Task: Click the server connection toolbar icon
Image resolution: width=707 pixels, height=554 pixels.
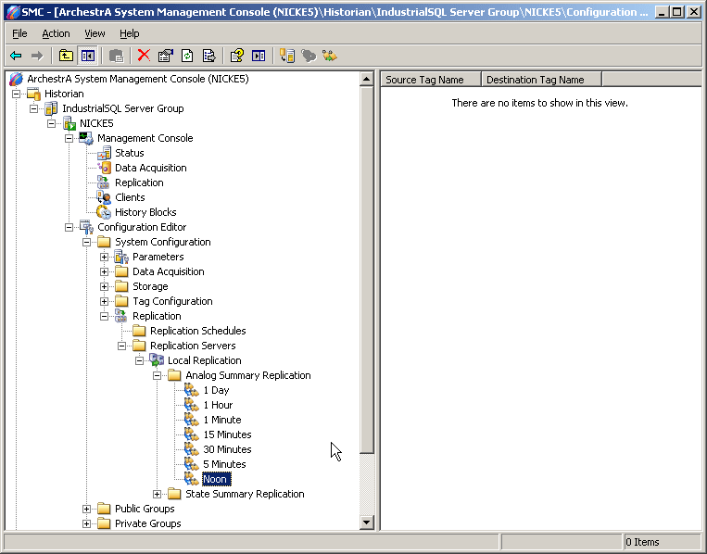Action: tap(286, 56)
